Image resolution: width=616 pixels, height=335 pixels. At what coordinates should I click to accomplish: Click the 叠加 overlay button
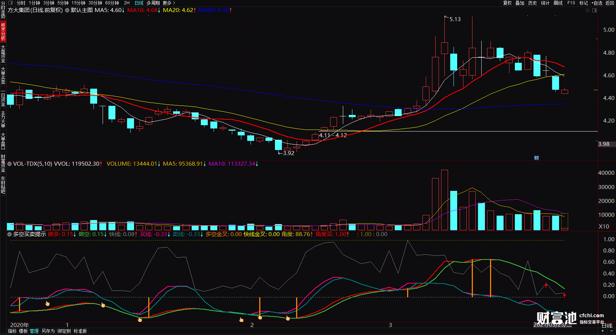coord(520,3)
